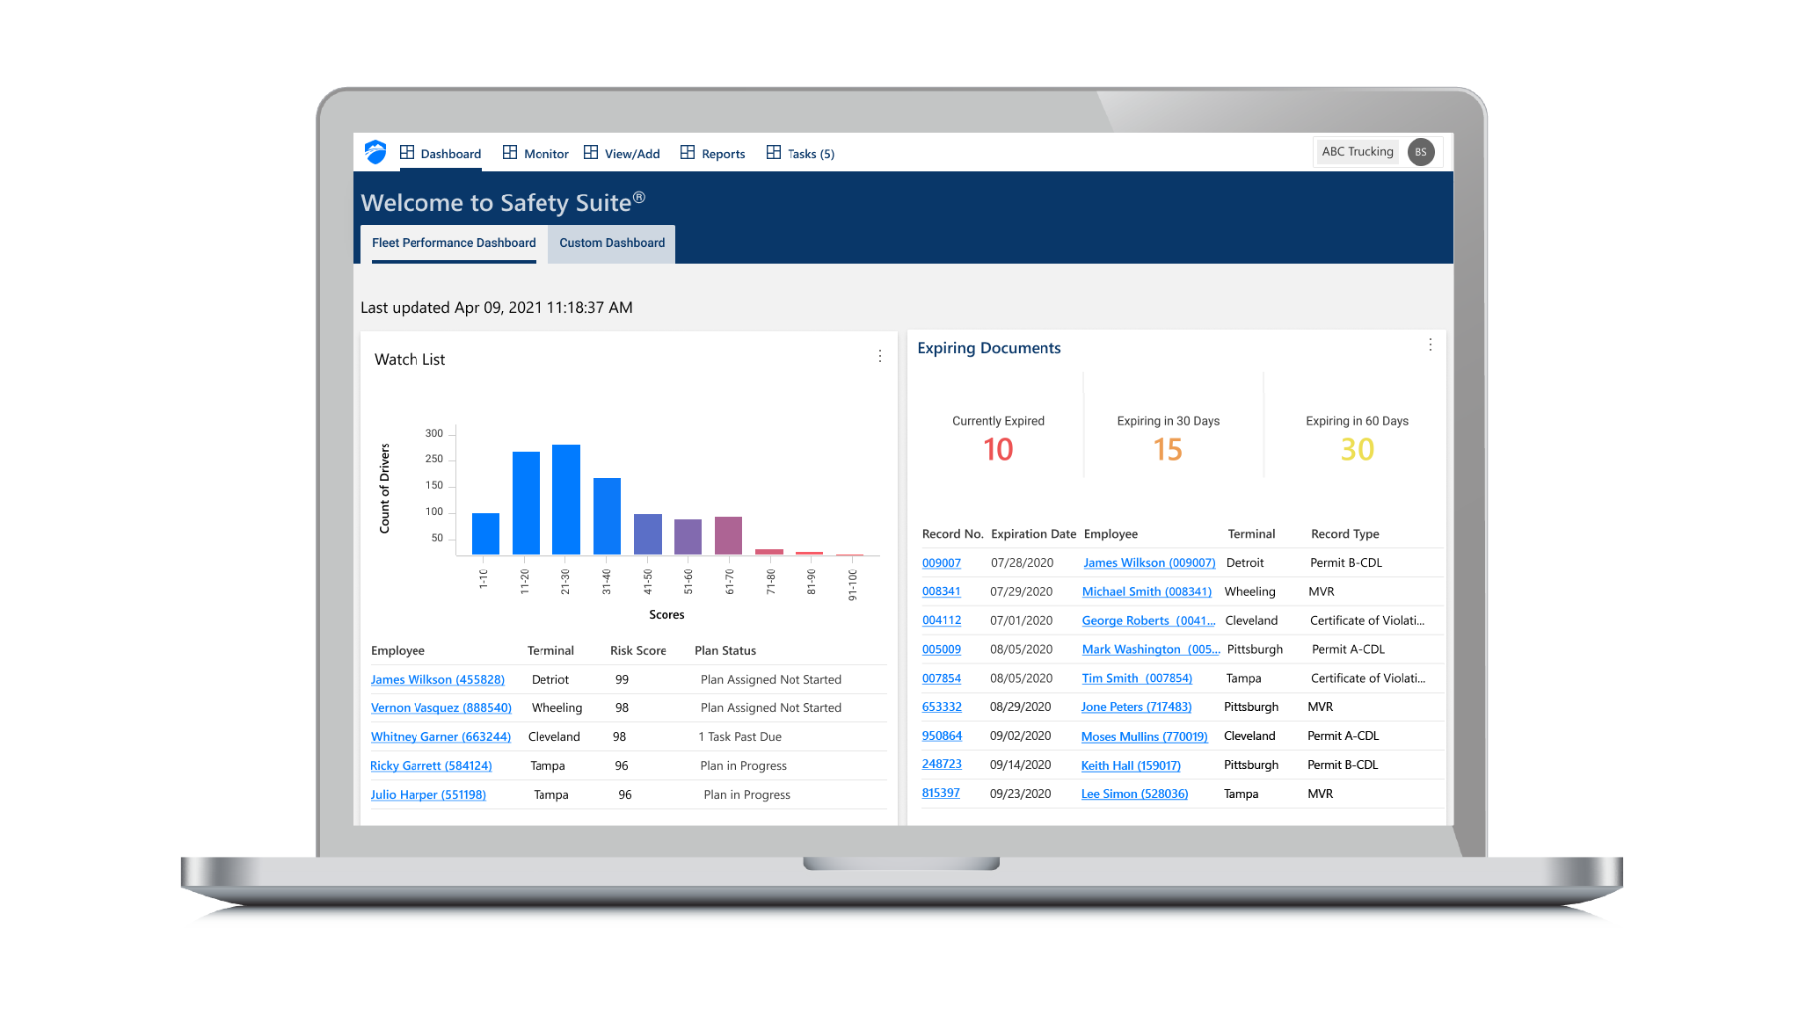Open James Wilkson (455828) from the Watch List
This screenshot has height=1015, width=1806.
[x=438, y=679]
